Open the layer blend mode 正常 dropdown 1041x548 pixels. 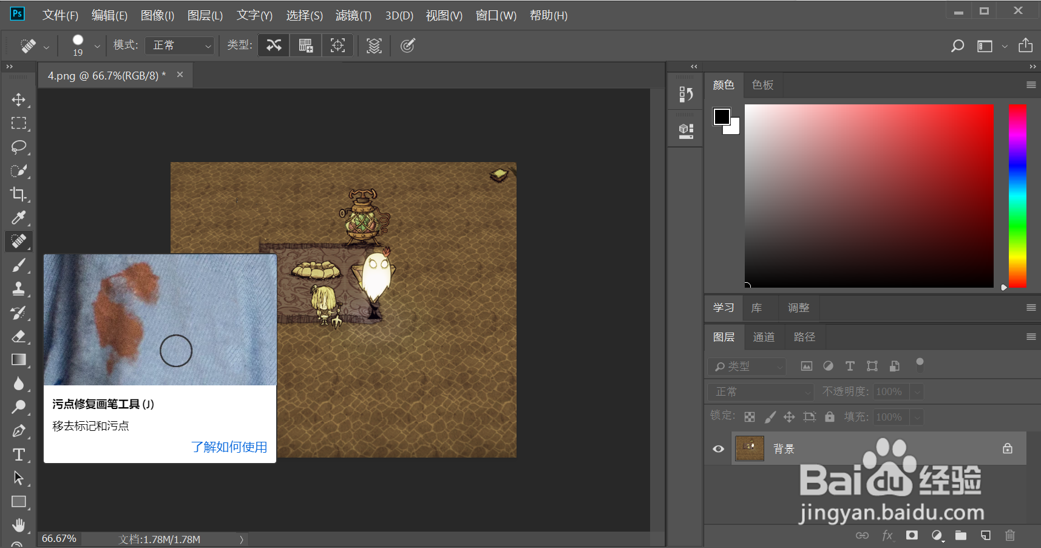point(761,391)
